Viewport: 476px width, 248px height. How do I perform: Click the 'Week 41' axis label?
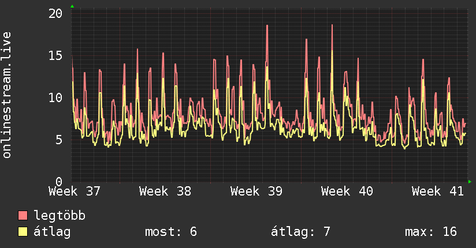coord(438,191)
